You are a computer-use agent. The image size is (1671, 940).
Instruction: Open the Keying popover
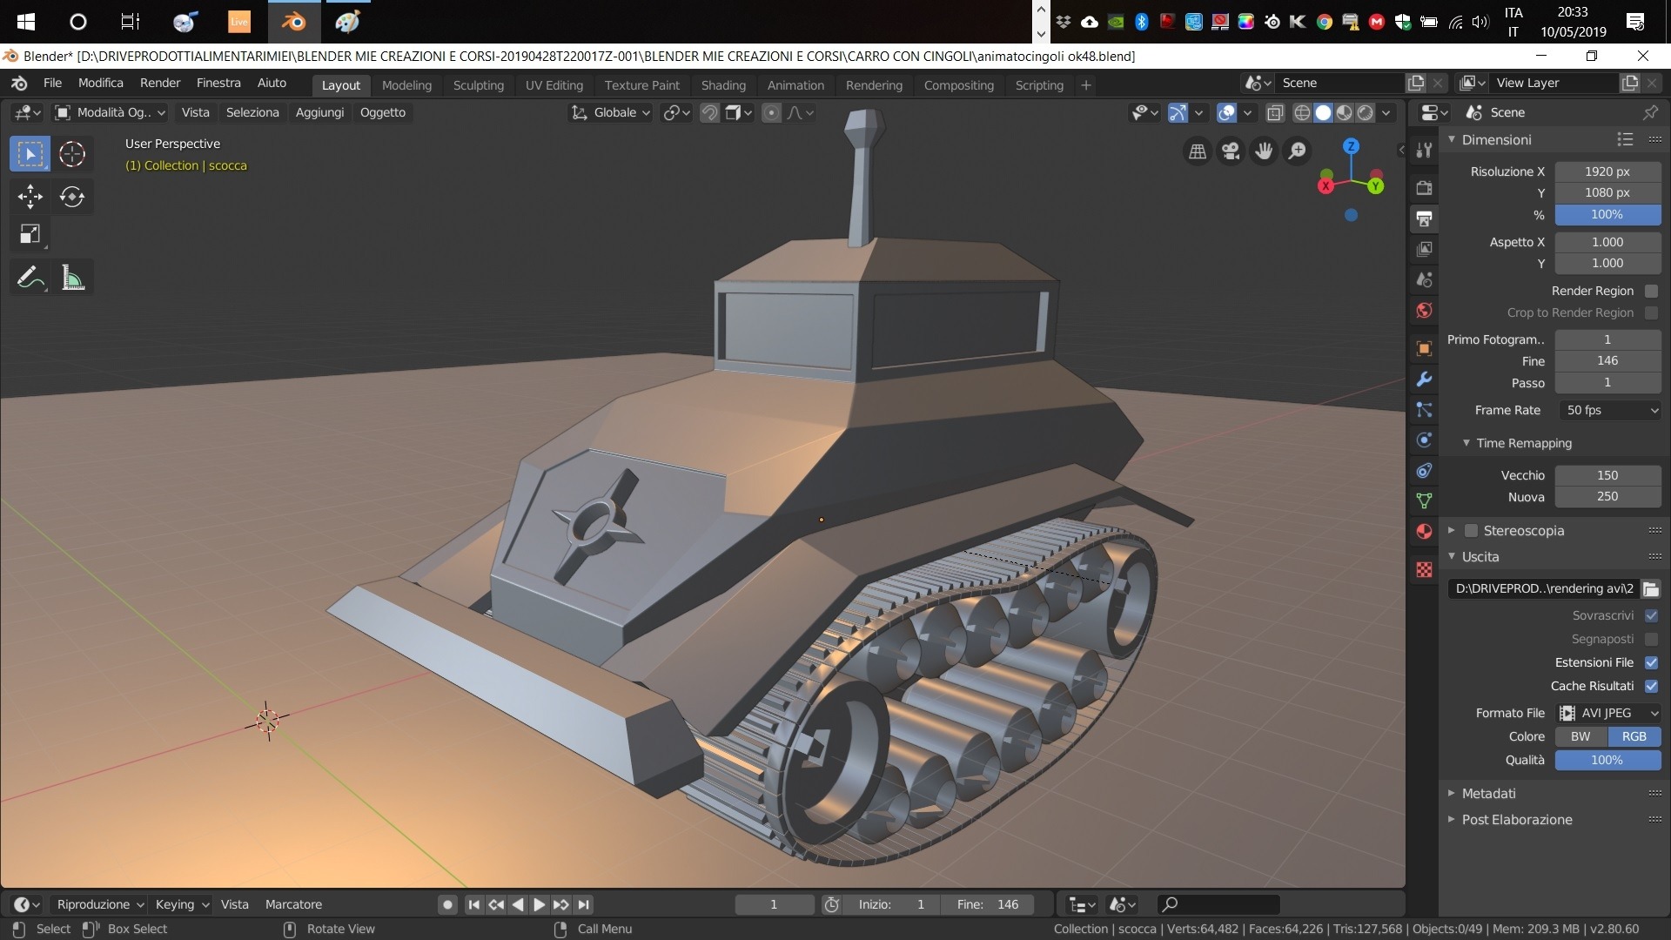pyautogui.click(x=182, y=904)
